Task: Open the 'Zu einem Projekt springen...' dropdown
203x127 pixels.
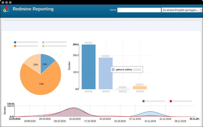Action: coord(182,10)
